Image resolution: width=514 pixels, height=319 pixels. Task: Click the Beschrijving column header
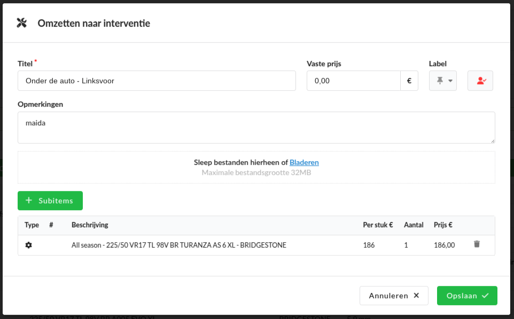point(90,225)
